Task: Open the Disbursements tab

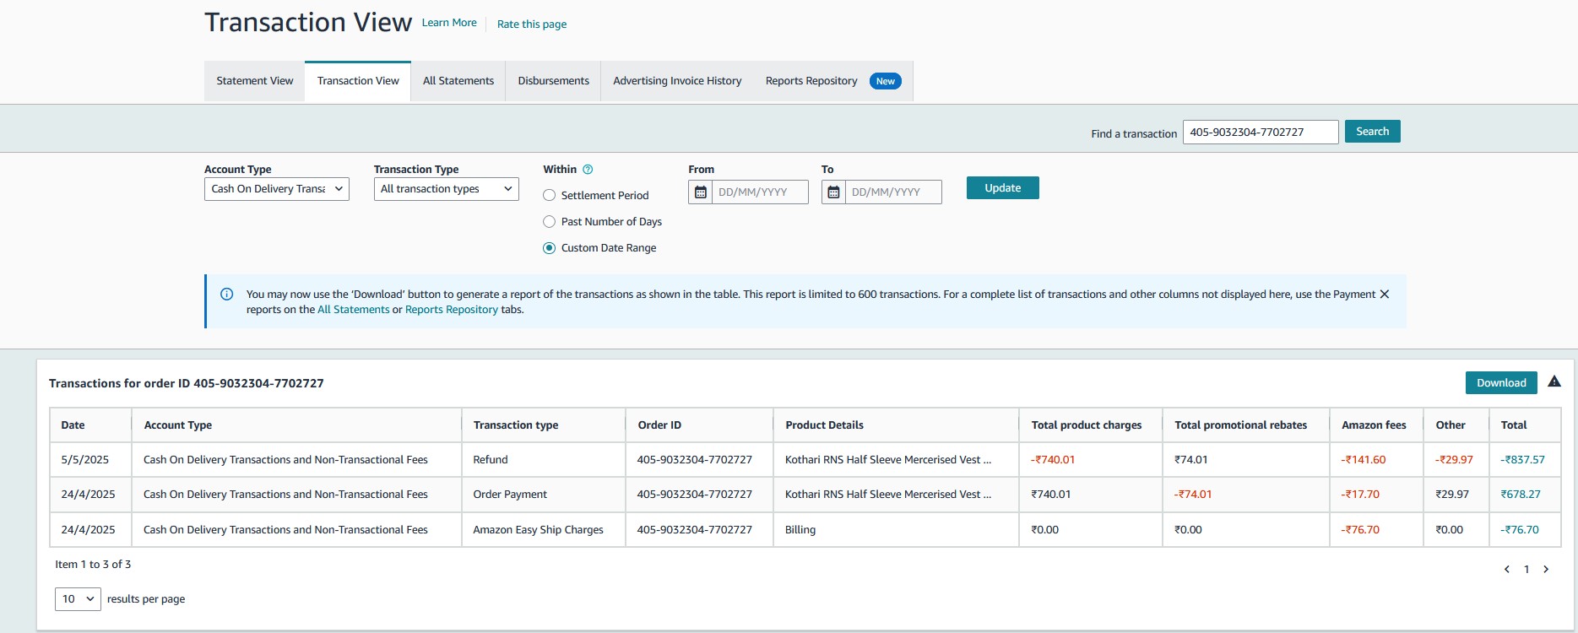Action: tap(554, 81)
